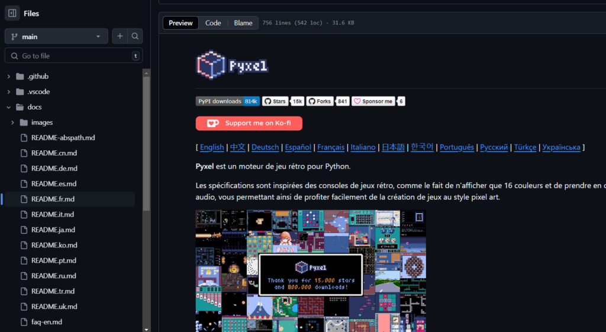Switch to the Preview tab
Image resolution: width=606 pixels, height=332 pixels.
point(180,23)
